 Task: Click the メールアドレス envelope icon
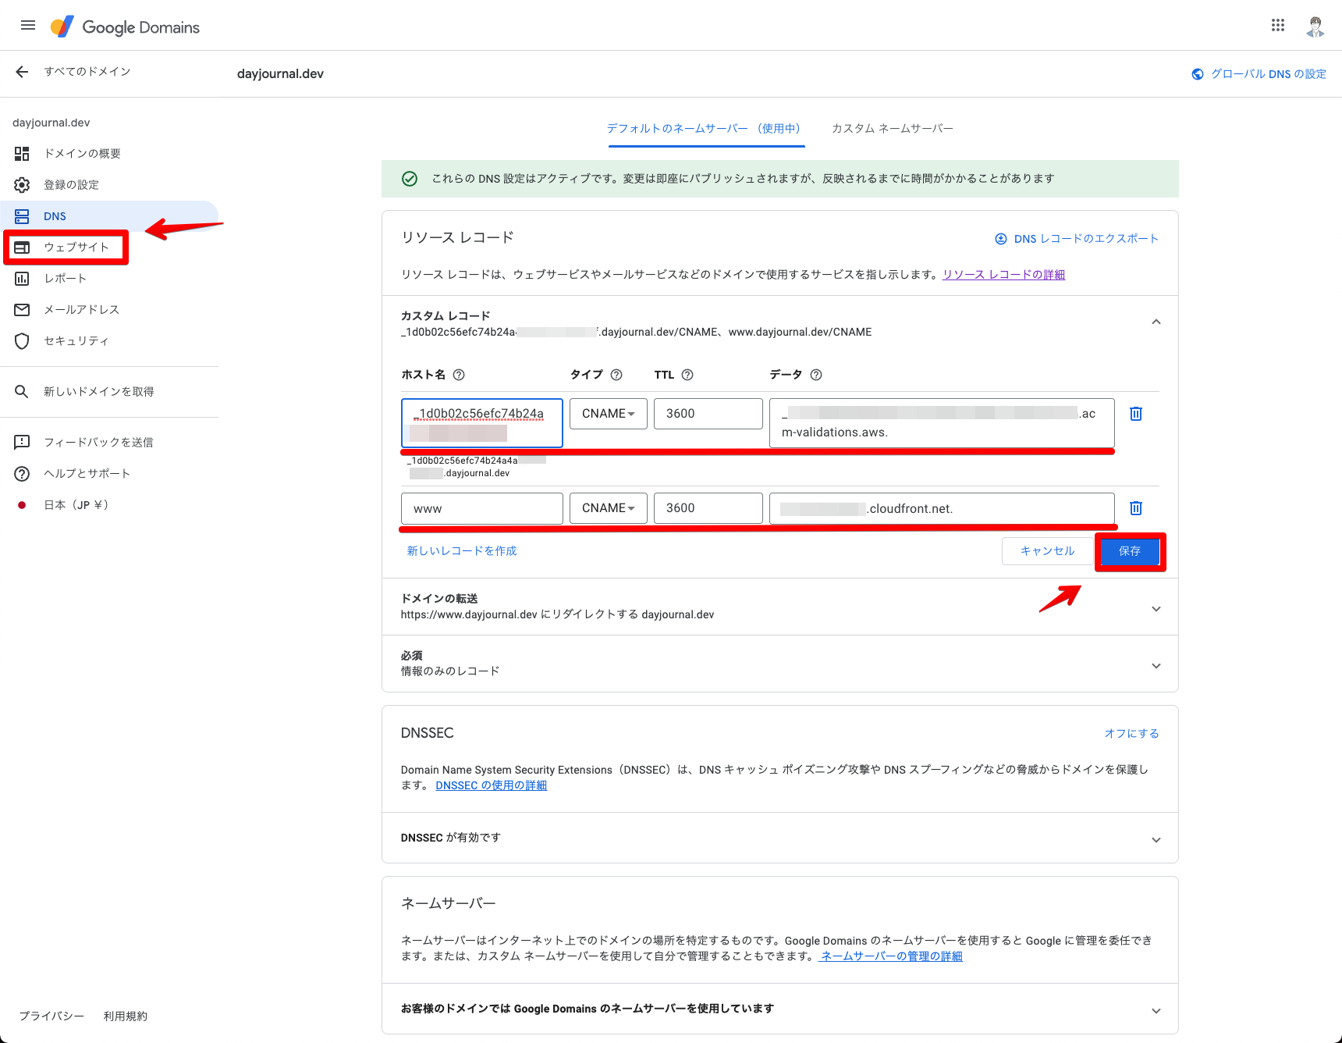click(22, 310)
